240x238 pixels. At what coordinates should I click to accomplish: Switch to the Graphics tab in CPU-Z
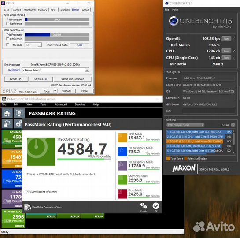click(x=64, y=10)
